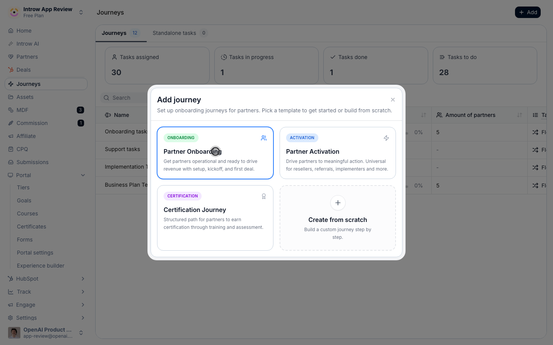Expand the workspace switcher chevron
This screenshot has width=553, height=345.
click(81, 12)
